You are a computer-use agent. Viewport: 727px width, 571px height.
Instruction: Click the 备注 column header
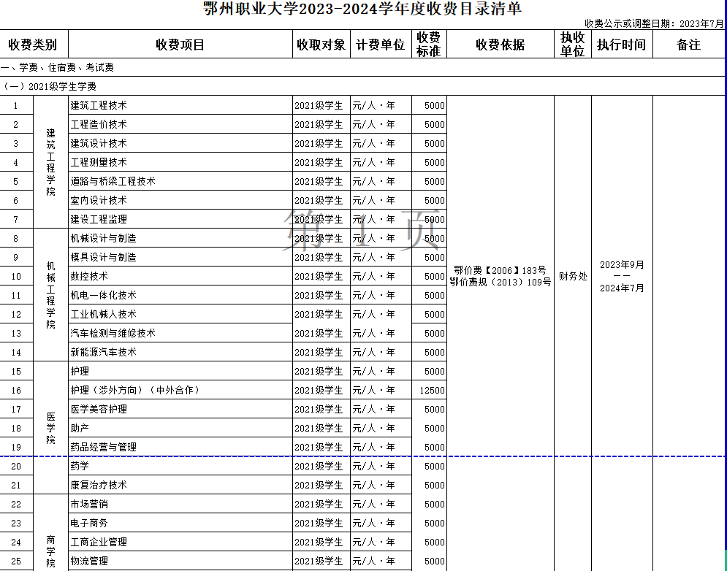tap(688, 45)
